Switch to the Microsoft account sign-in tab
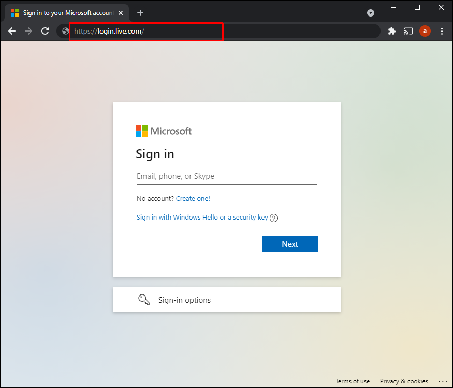The width and height of the screenshot is (453, 388). tap(66, 13)
